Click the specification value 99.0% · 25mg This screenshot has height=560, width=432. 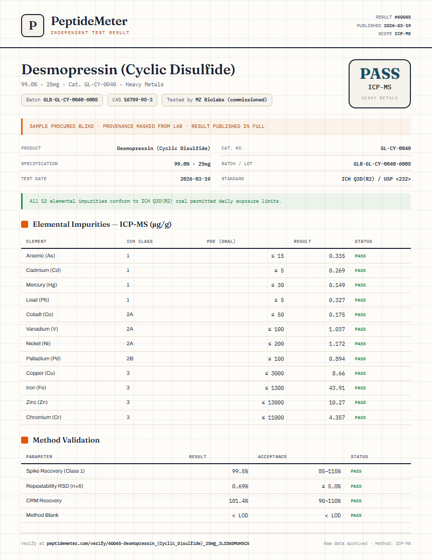click(192, 164)
